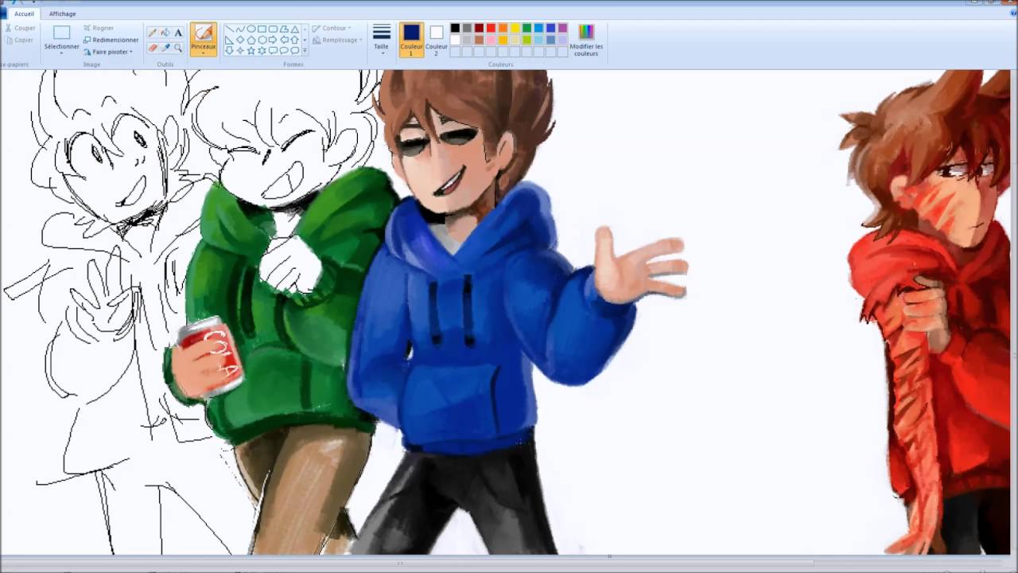
Task: Click the Pinceaux brush icon
Action: tap(204, 32)
